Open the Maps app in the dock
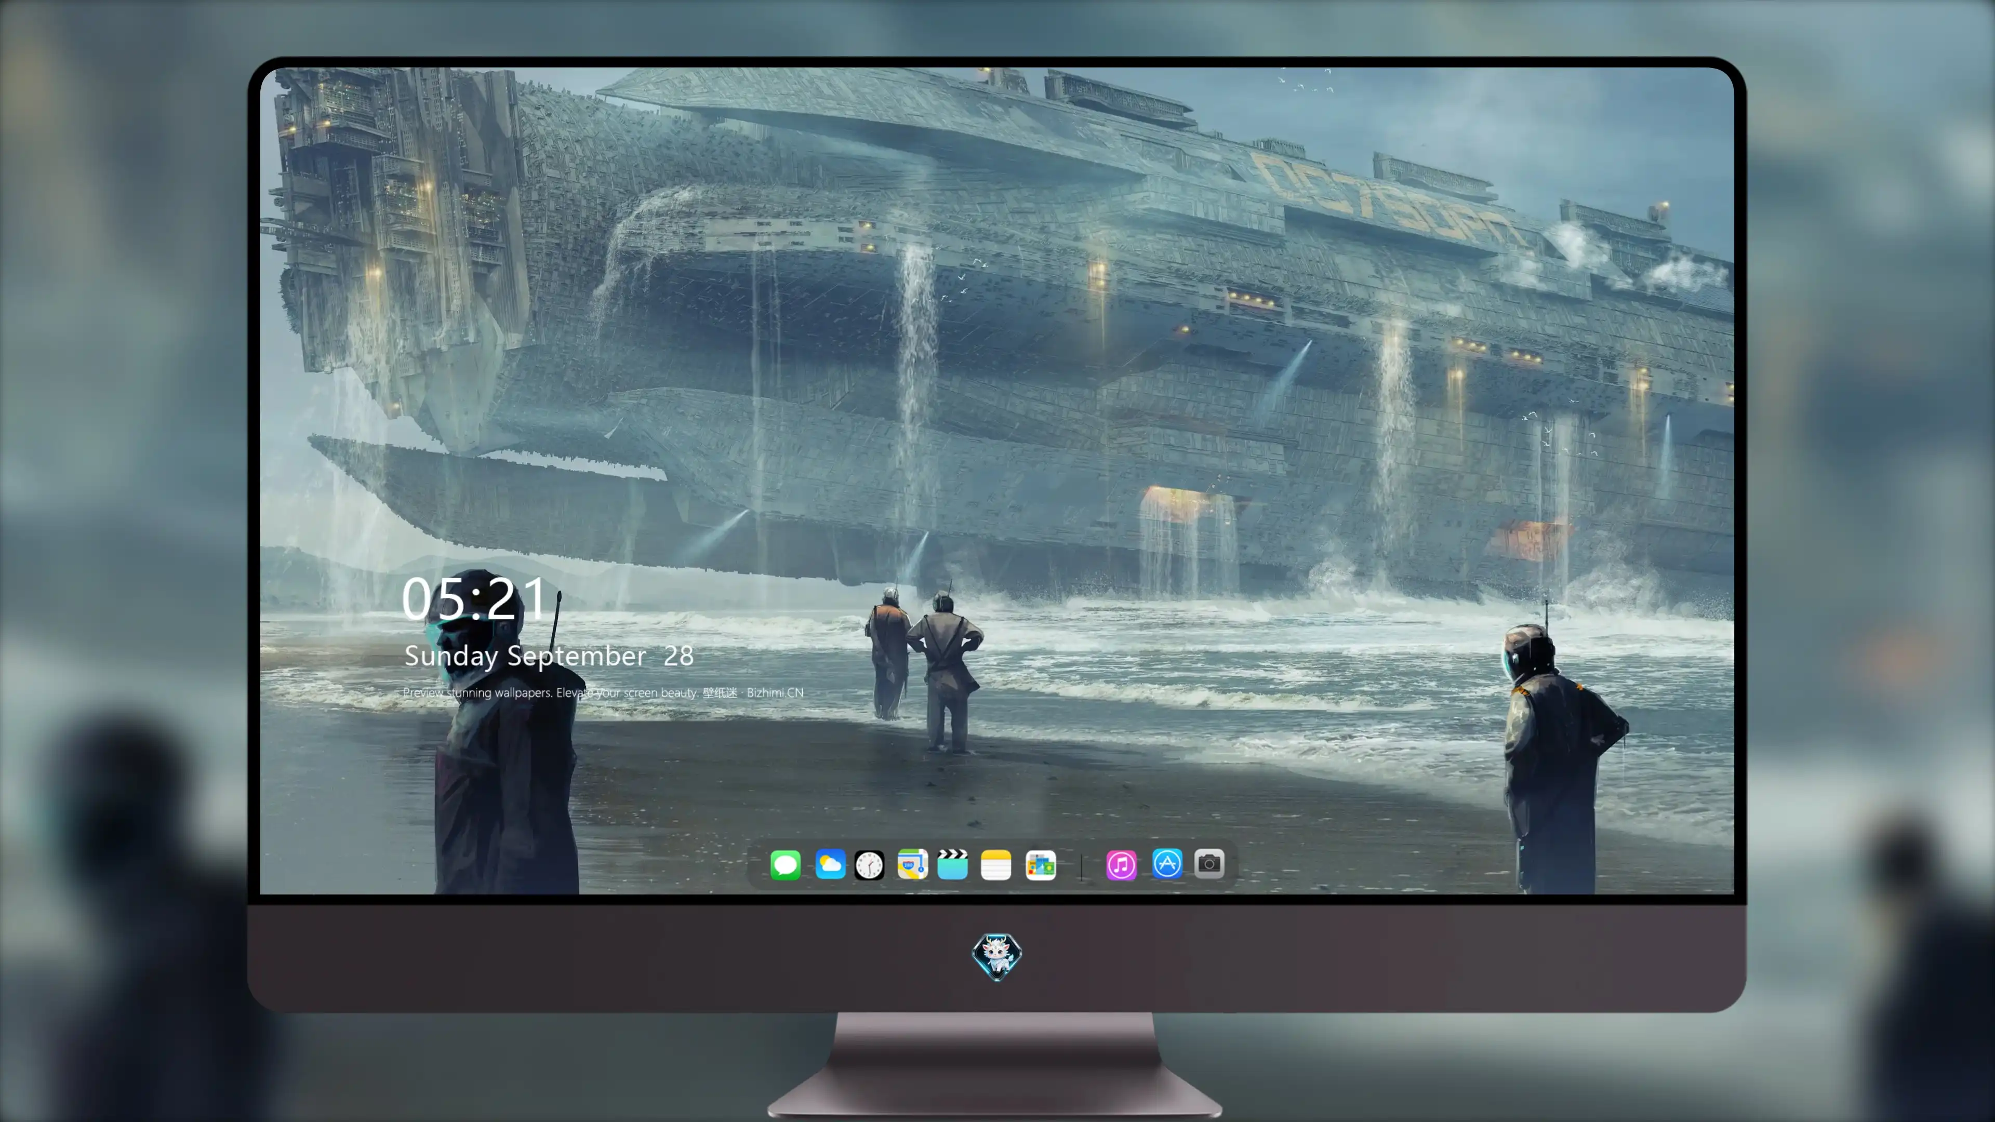Screen dimensions: 1995x1122 pos(912,864)
